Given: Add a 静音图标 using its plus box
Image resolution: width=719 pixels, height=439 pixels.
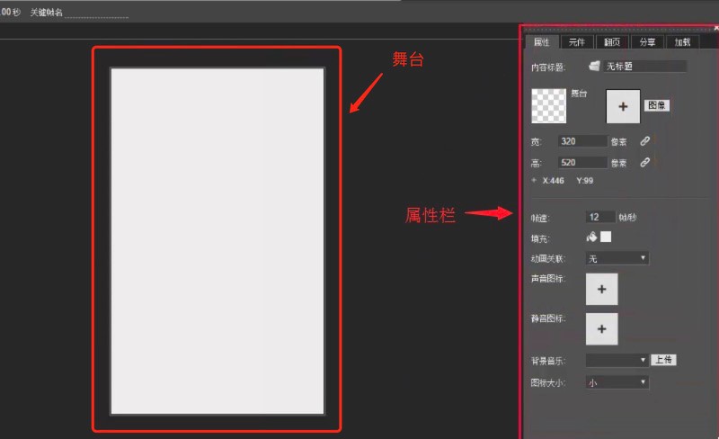Looking at the screenshot, I should pyautogui.click(x=601, y=329).
